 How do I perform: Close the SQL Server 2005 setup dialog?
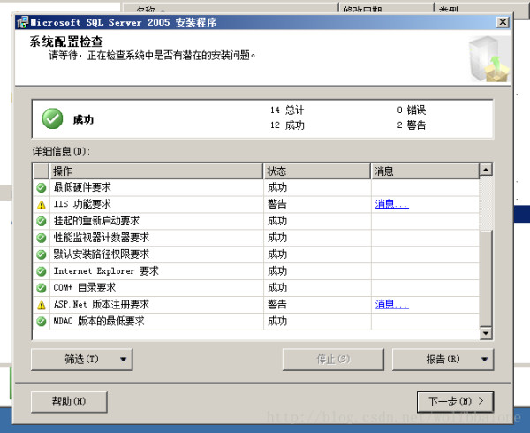click(x=503, y=22)
